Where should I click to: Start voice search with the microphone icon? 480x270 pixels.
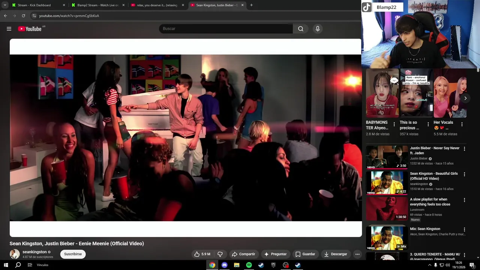(x=318, y=29)
